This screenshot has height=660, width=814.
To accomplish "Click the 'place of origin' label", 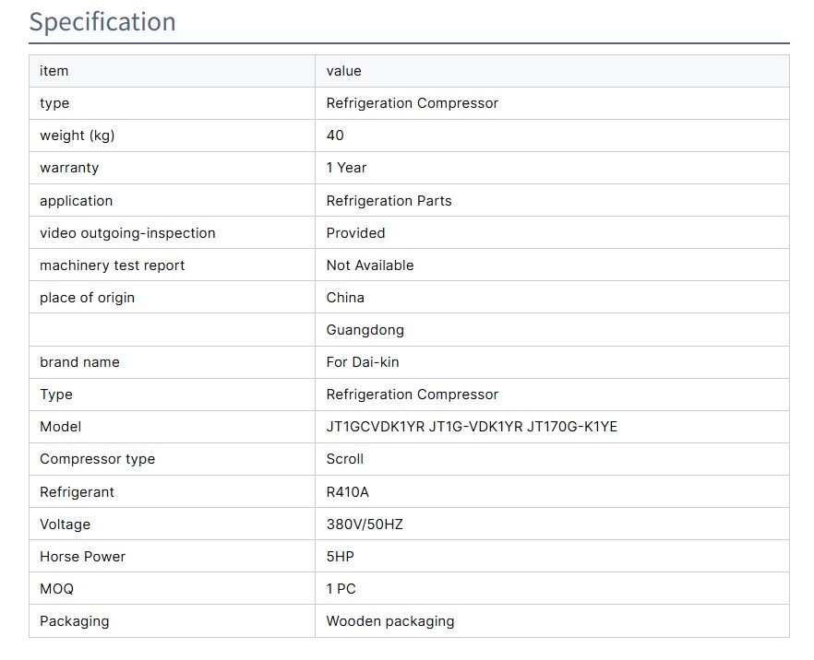I will [x=87, y=298].
